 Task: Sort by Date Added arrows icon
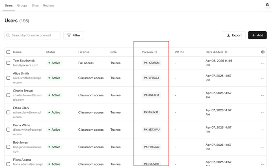[x=226, y=52]
